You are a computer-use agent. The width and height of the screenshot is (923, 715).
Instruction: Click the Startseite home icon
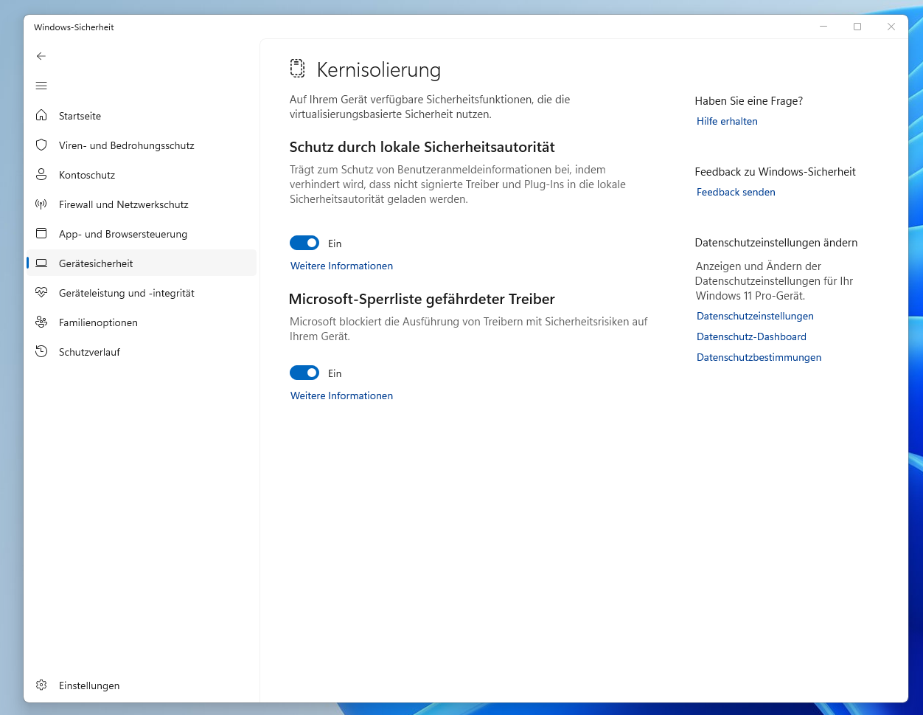41,116
